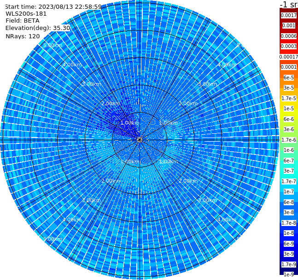Image resolution: width=298 pixels, height=280 pixels.
Task: Select the 4.00km label in upper-right quadrant
Action: (227, 65)
